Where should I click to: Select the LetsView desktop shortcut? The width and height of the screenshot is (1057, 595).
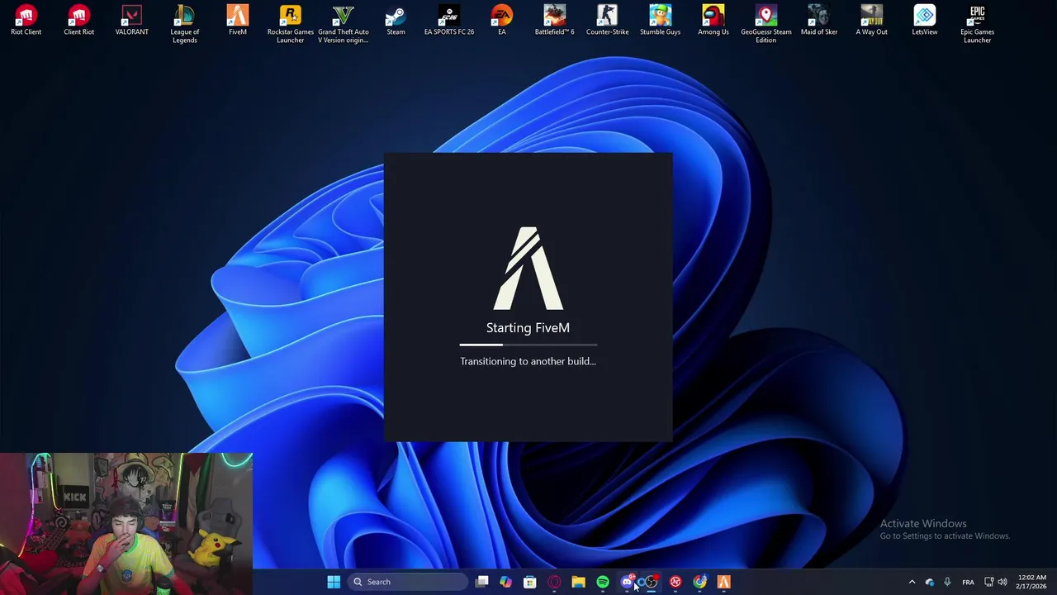[925, 21]
